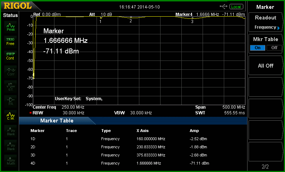
Task: Click the Status panel heading
Action: (10, 15)
